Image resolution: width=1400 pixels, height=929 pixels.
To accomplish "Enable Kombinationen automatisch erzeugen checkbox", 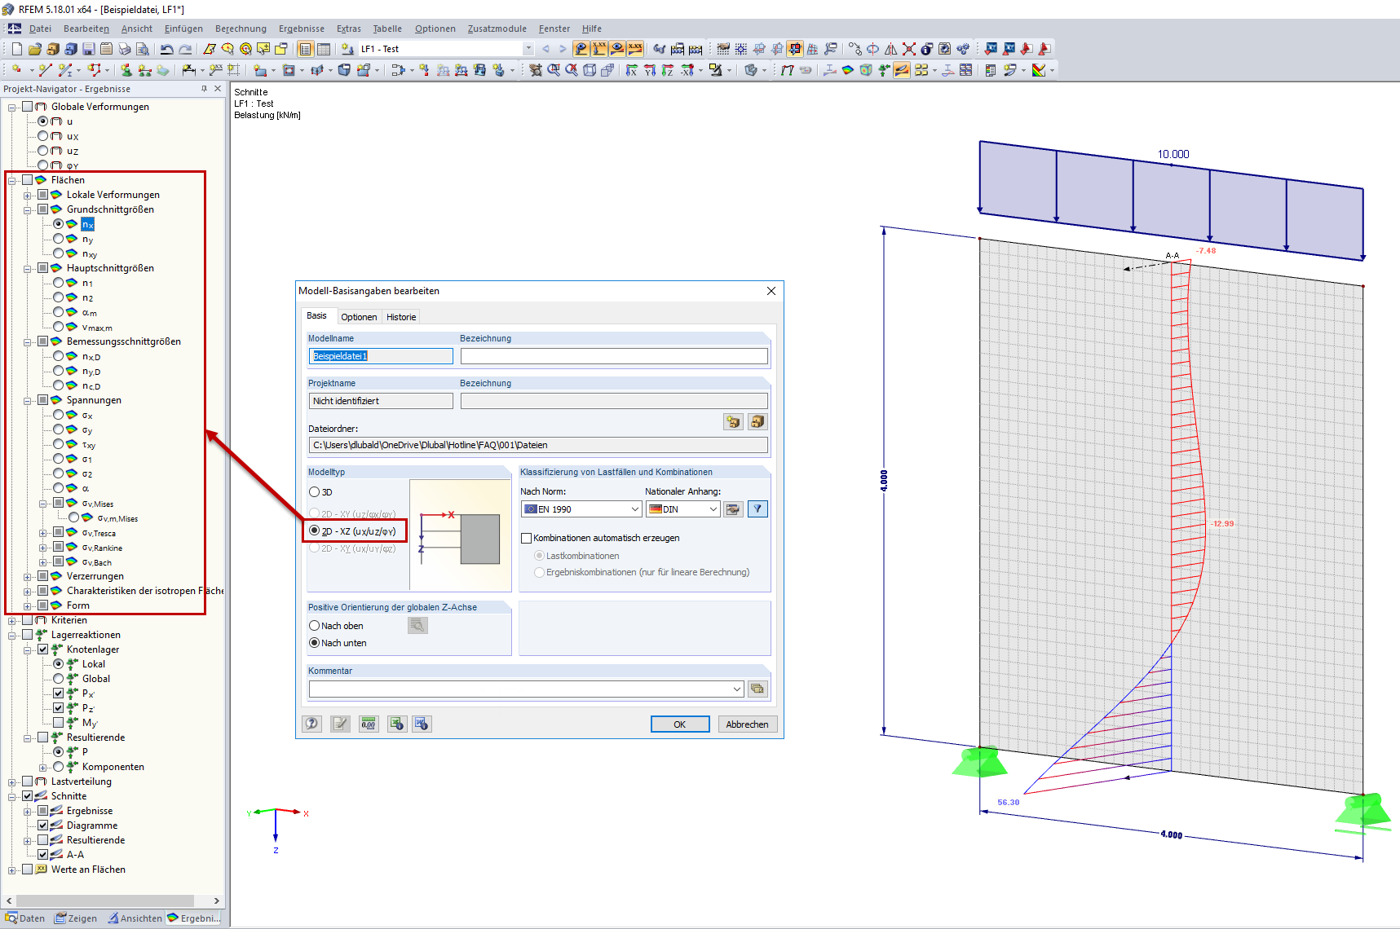I will pyautogui.click(x=526, y=538).
